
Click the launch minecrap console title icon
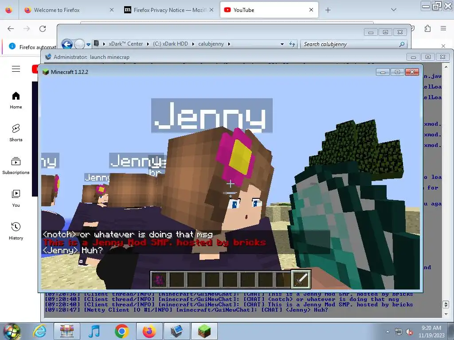(48, 57)
